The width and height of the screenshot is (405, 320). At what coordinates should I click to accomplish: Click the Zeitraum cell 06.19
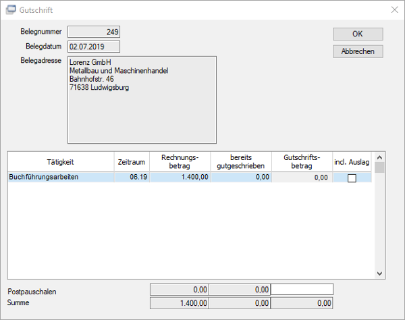click(x=132, y=177)
